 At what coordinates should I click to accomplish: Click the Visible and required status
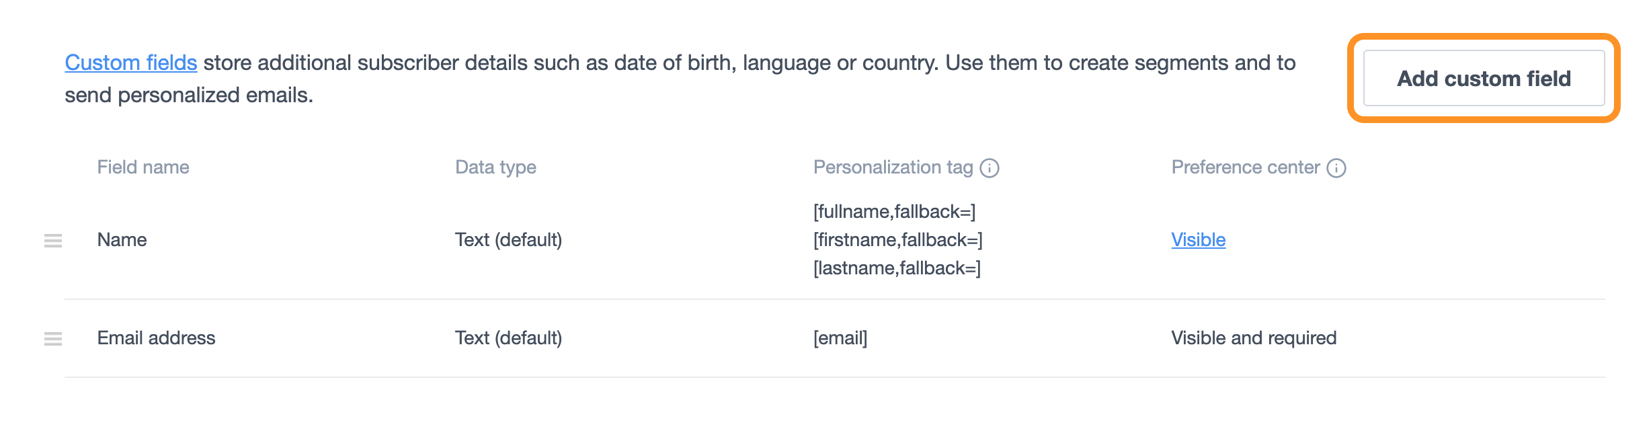tap(1254, 338)
